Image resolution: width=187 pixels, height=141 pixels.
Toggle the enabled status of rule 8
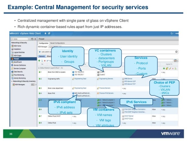point(40,123)
